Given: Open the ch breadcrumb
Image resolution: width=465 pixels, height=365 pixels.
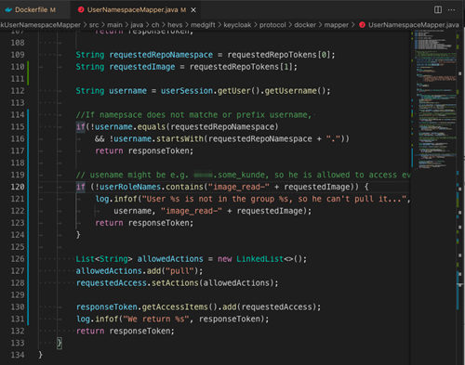Looking at the screenshot, I should (155, 25).
